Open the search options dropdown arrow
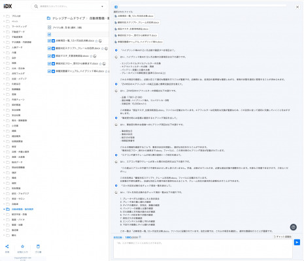The width and height of the screenshot is (304, 261). [102, 7]
